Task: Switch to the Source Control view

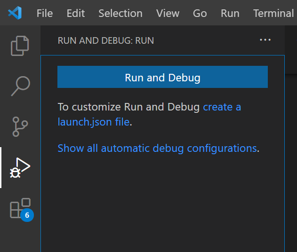Action: click(20, 126)
